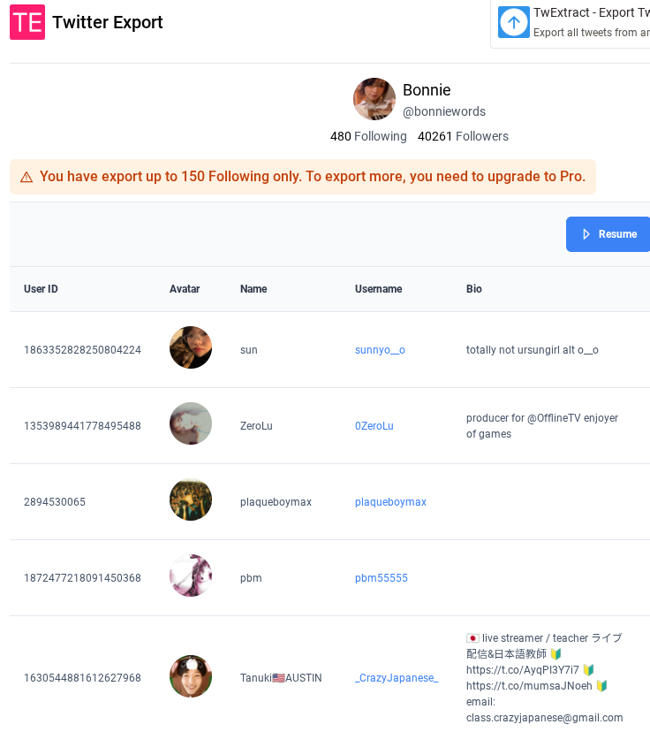Screen dimensions: 650x732
Task: Click the pink TE Twitter Export logo
Action: pyautogui.click(x=27, y=22)
